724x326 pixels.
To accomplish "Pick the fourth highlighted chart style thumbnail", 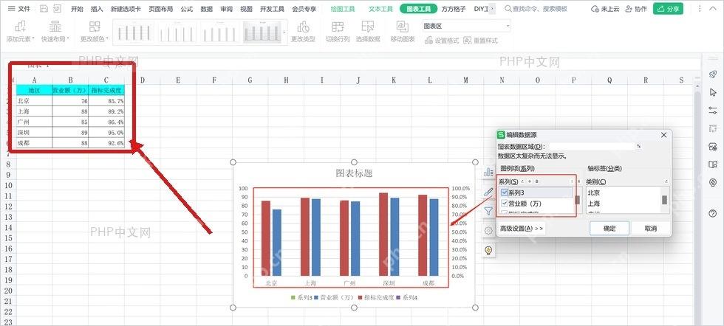I will (x=262, y=32).
